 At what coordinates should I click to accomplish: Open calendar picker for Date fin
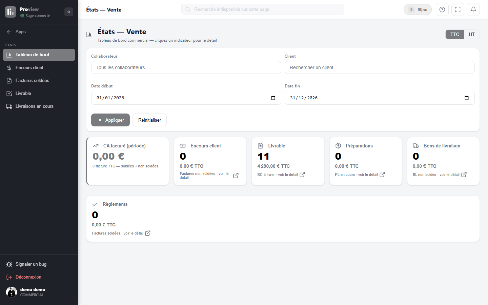[x=467, y=98]
